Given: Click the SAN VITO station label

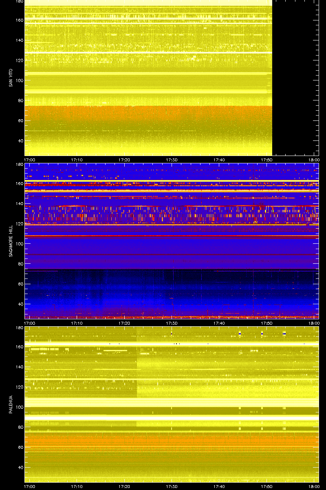Looking at the screenshot, I should click(11, 78).
